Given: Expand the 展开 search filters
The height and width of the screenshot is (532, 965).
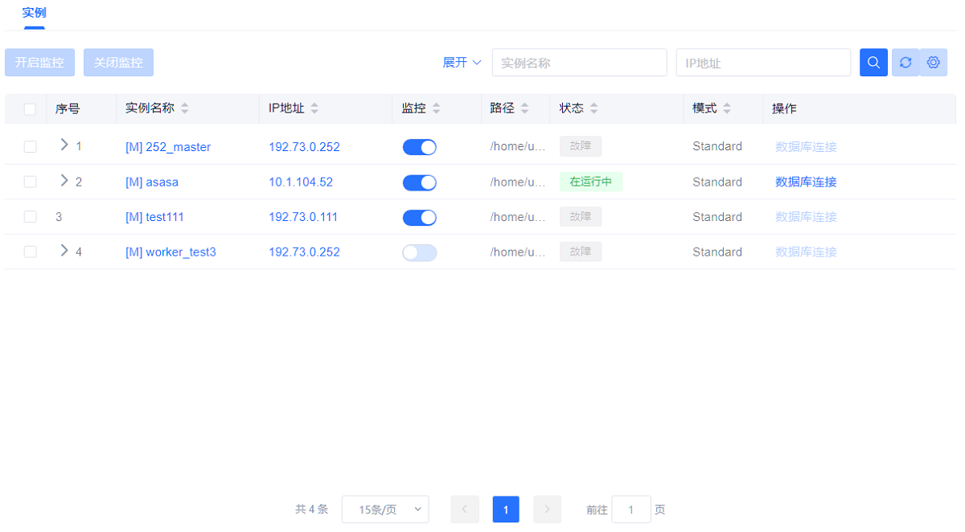Looking at the screenshot, I should coord(462,63).
